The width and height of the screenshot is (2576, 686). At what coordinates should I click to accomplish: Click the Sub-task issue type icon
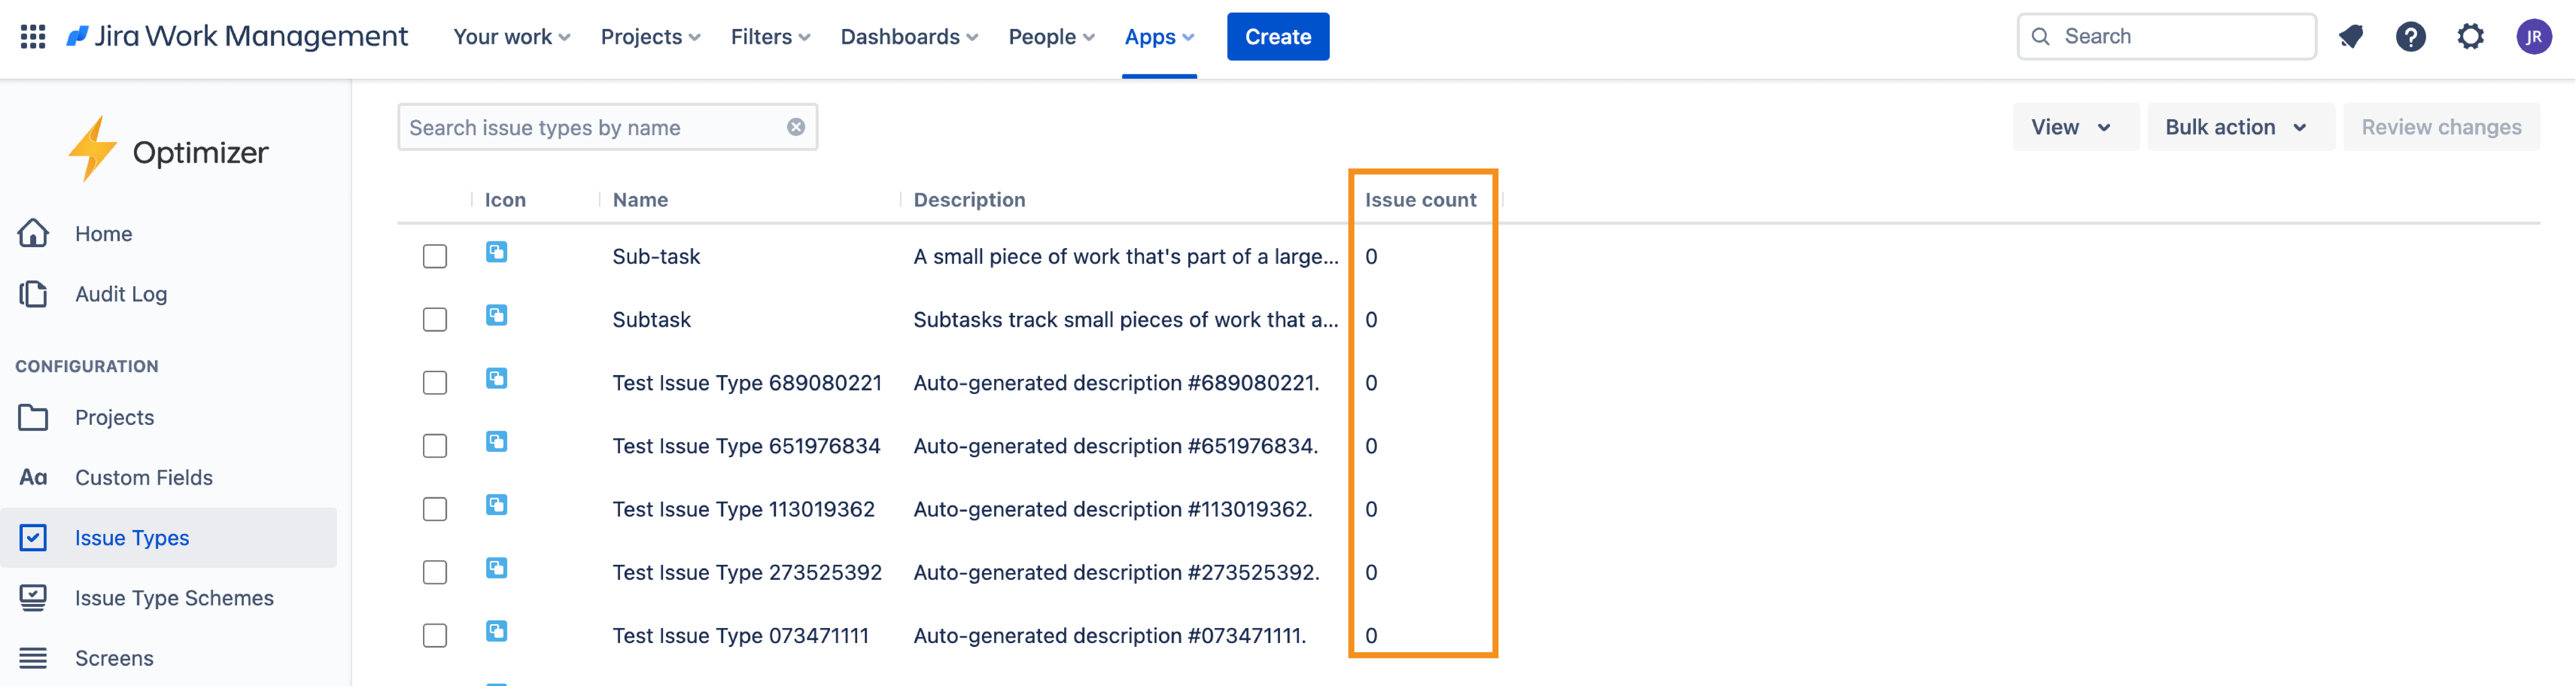click(496, 252)
